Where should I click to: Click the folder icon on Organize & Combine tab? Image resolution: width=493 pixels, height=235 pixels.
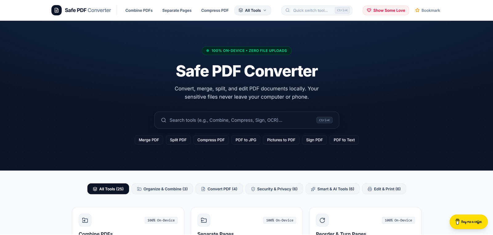pyautogui.click(x=139, y=189)
